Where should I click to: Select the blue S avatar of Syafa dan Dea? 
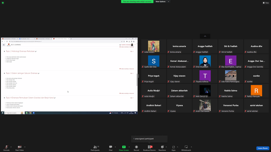click(154, 61)
